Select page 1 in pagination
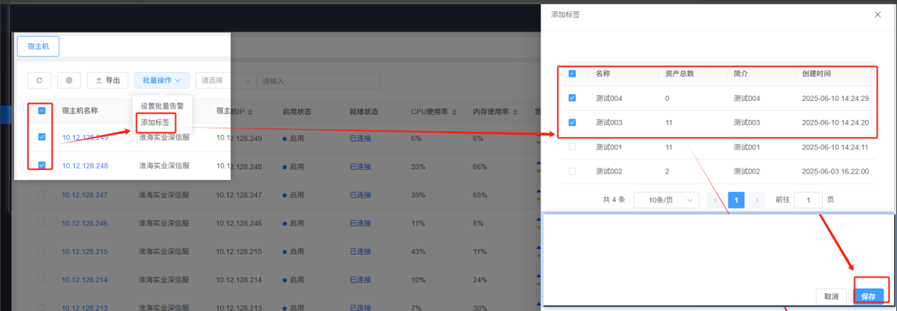This screenshot has width=897, height=311. point(737,200)
